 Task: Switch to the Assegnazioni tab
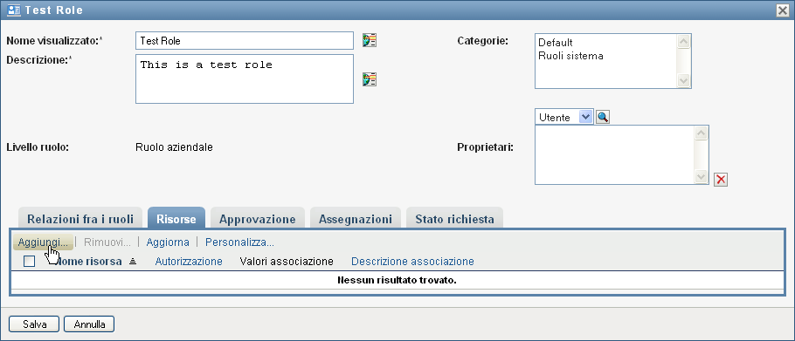[355, 219]
